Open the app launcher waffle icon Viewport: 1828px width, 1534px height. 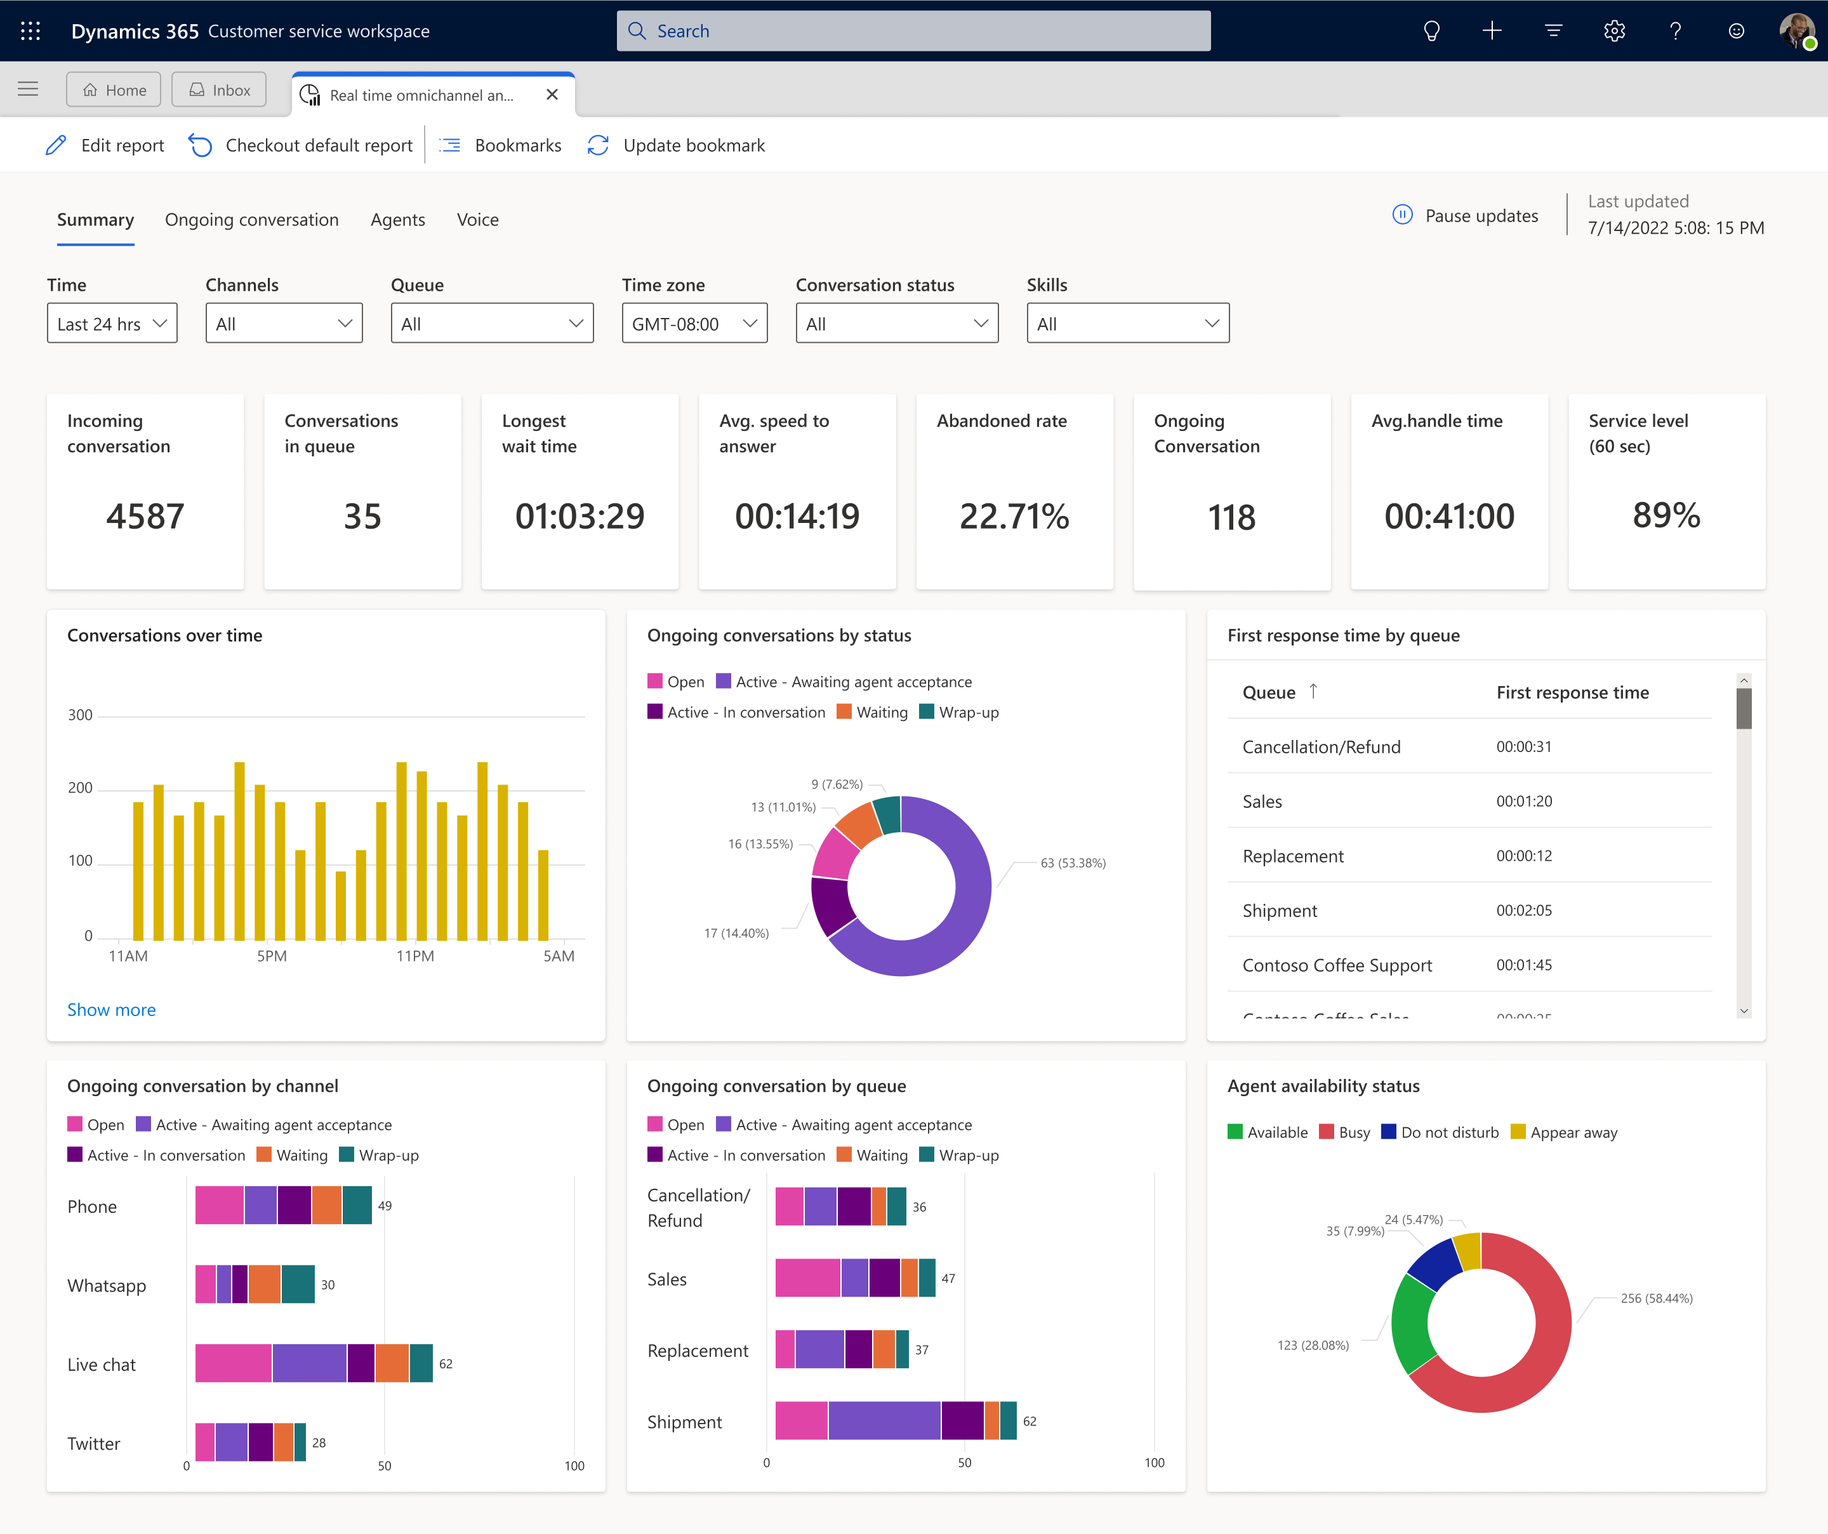(30, 31)
